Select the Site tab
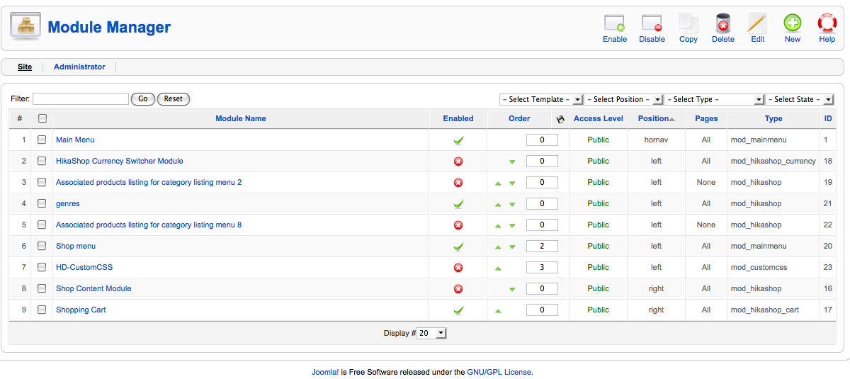Viewport: 850px width, 379px height. 25,67
